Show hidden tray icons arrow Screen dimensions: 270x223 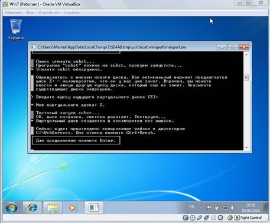(201, 208)
